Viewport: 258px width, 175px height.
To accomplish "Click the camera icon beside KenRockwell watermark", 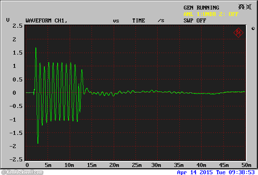I will click(3, 172).
